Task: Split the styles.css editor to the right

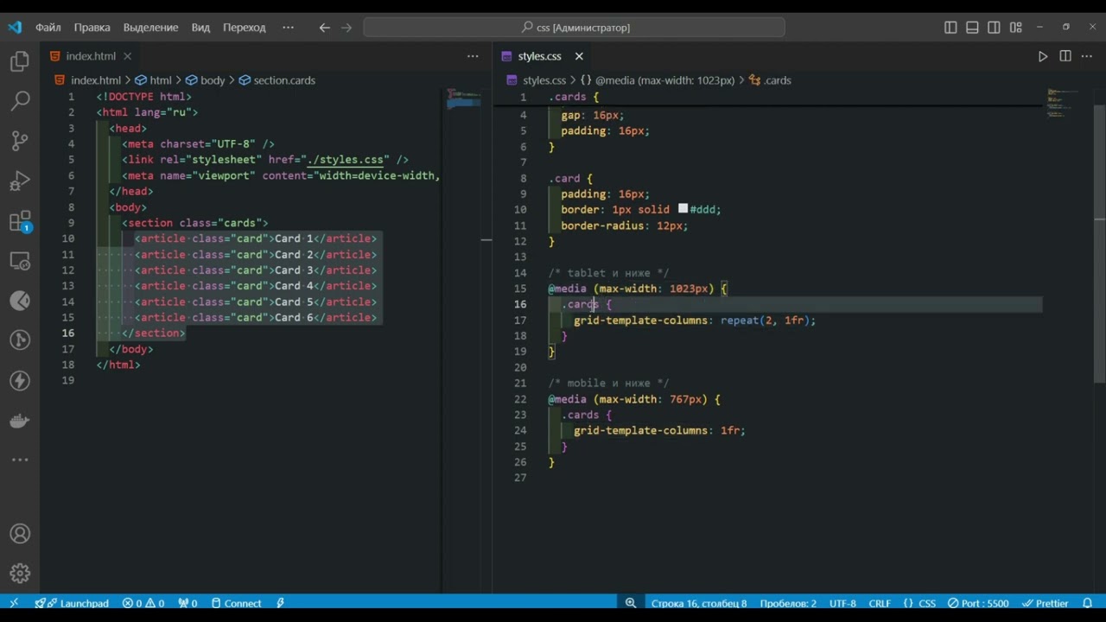Action: click(x=1065, y=56)
